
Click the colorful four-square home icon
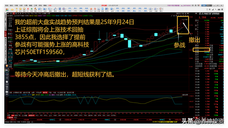(x=7, y=10)
